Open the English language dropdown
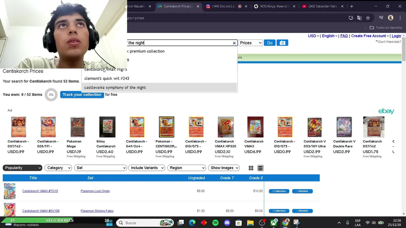The height and width of the screenshot is (228, 406). pos(330,36)
